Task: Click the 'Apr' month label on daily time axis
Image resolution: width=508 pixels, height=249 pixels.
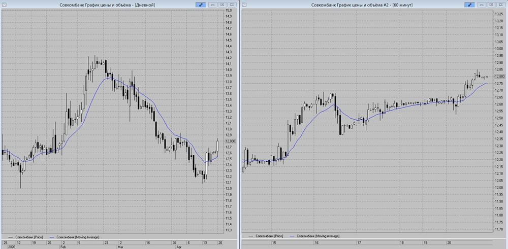Action: (x=178, y=246)
